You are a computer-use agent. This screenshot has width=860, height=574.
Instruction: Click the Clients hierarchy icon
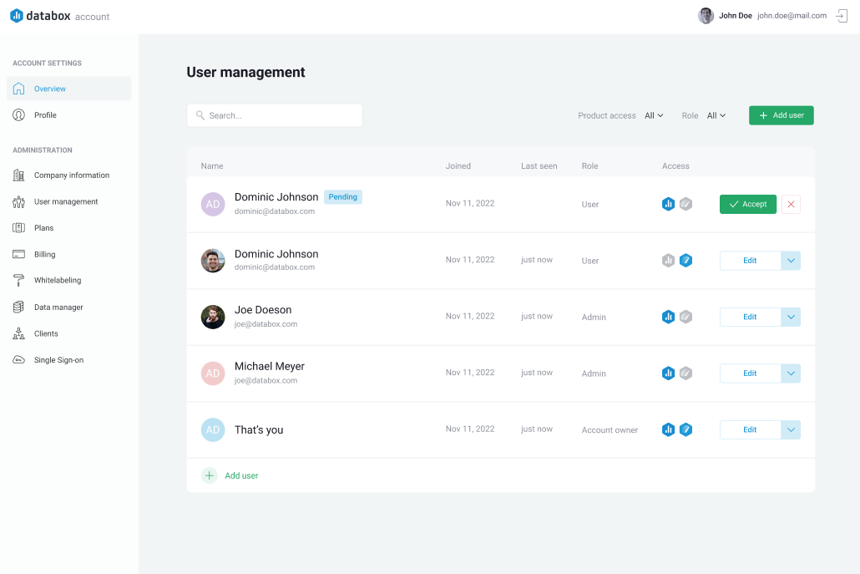[18, 333]
